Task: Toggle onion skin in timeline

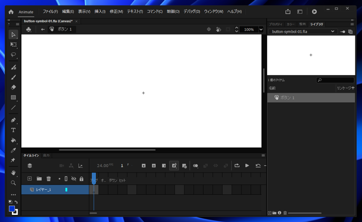Action: point(196,165)
